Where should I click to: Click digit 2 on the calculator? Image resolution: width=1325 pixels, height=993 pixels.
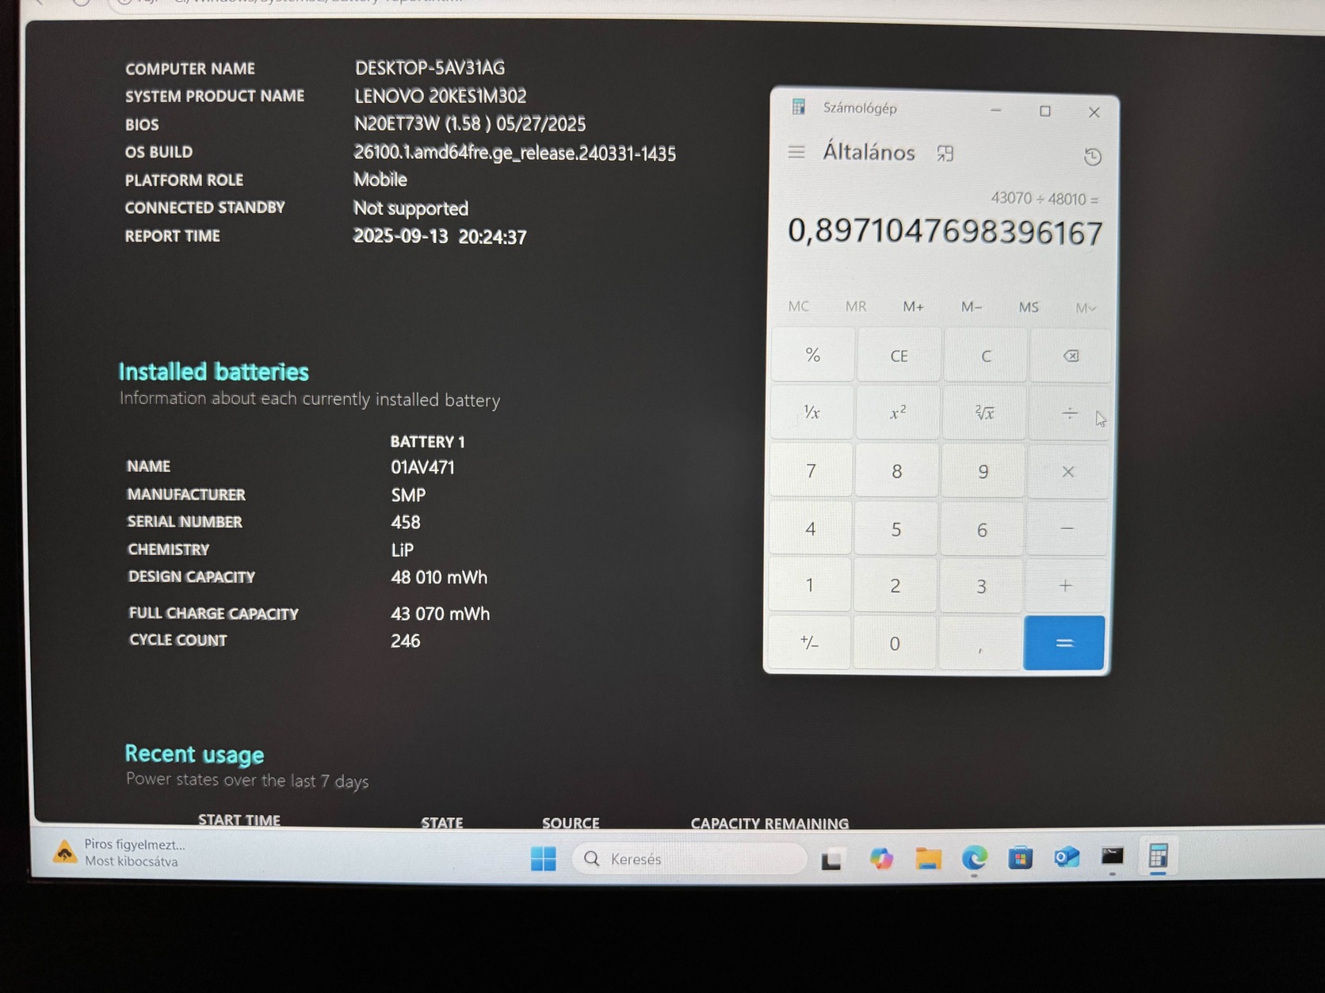pos(895,586)
